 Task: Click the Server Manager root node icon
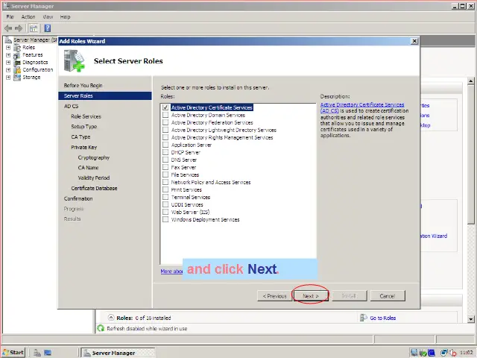8,40
